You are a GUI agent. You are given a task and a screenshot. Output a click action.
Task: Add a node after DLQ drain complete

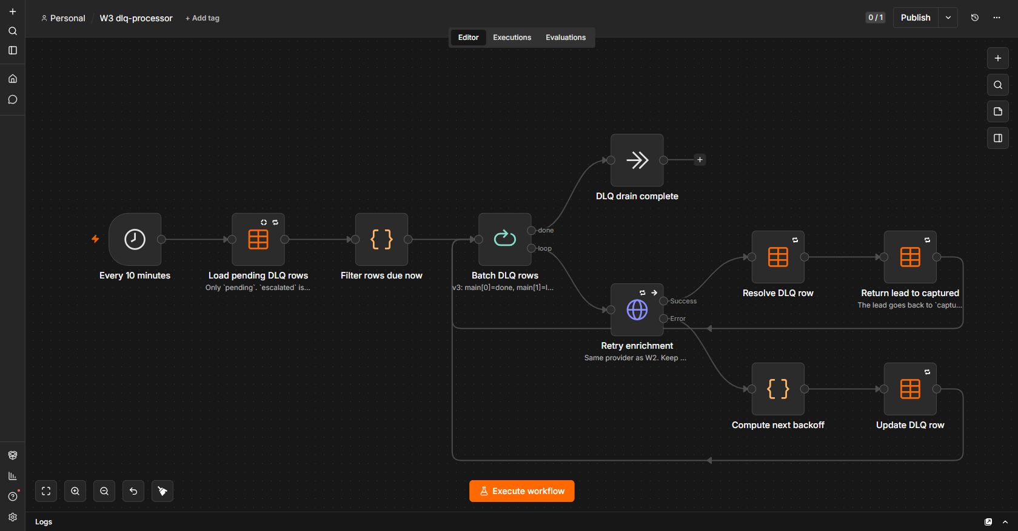700,160
